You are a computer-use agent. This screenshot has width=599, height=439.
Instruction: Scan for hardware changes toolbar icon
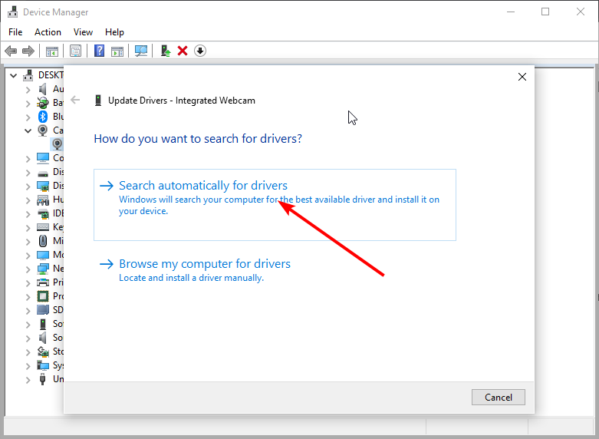(x=141, y=51)
